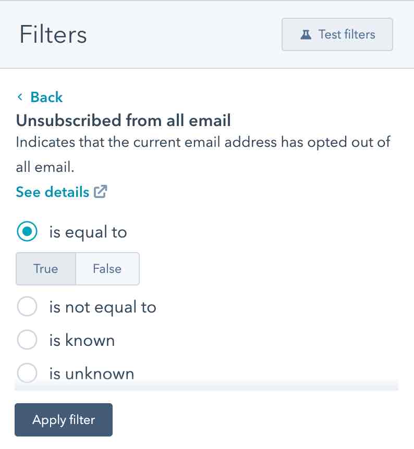Apply the Unsubscribed from all email filter
Viewport: 414px width, 449px height.
(63, 420)
